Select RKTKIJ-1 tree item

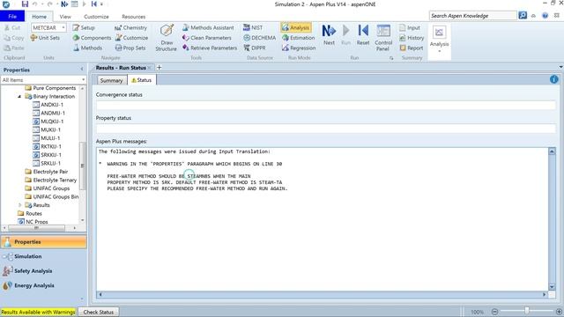click(x=47, y=147)
